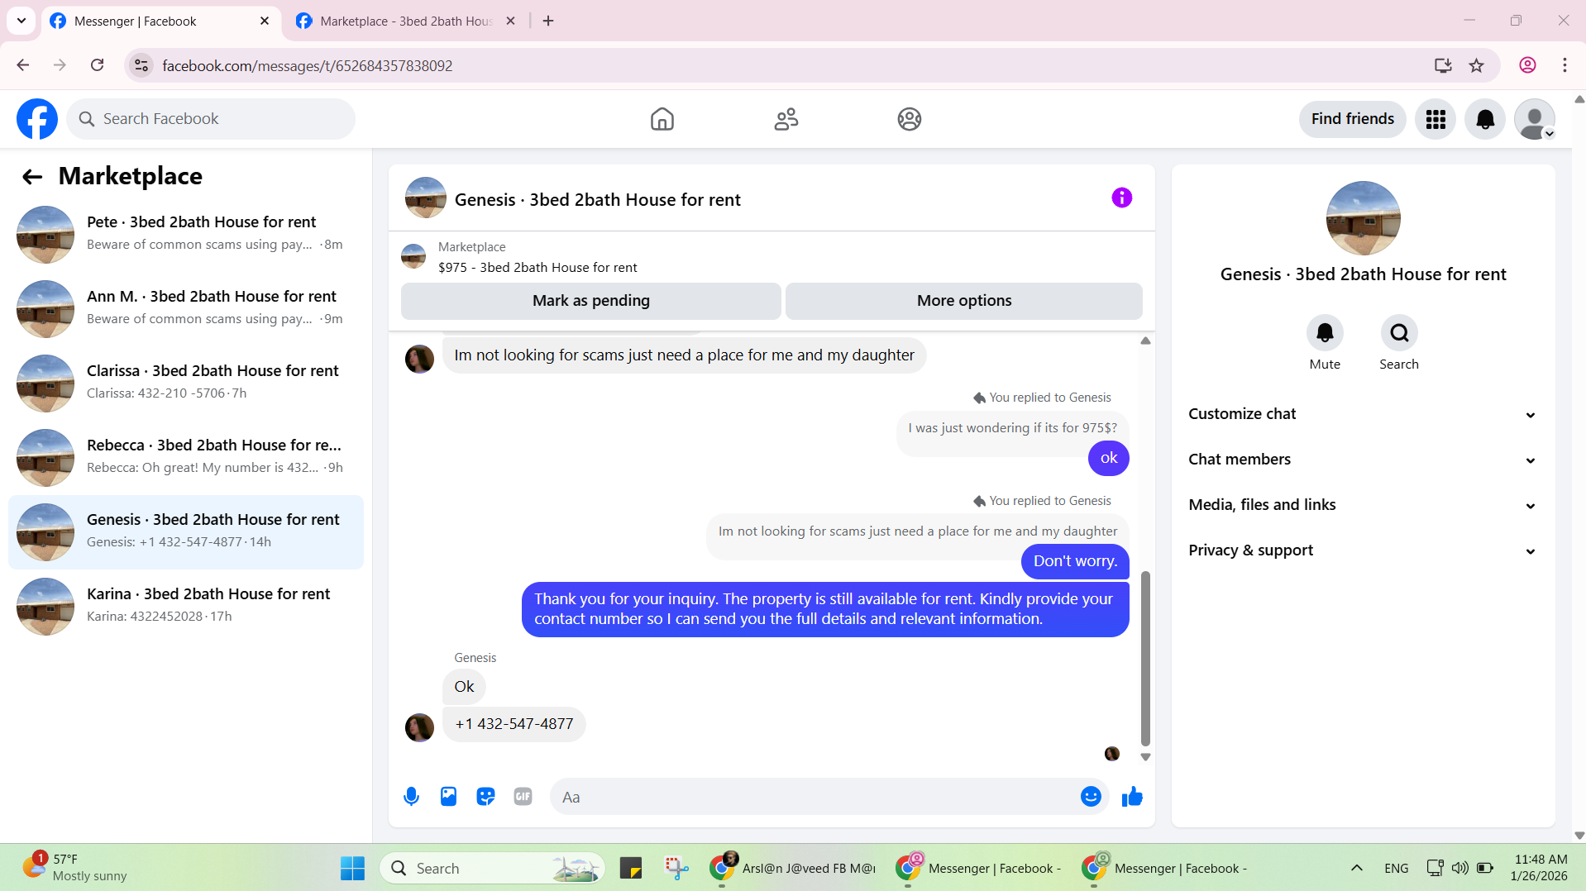This screenshot has height=891, width=1586.
Task: Click Genesis chat header title
Action: 597,200
